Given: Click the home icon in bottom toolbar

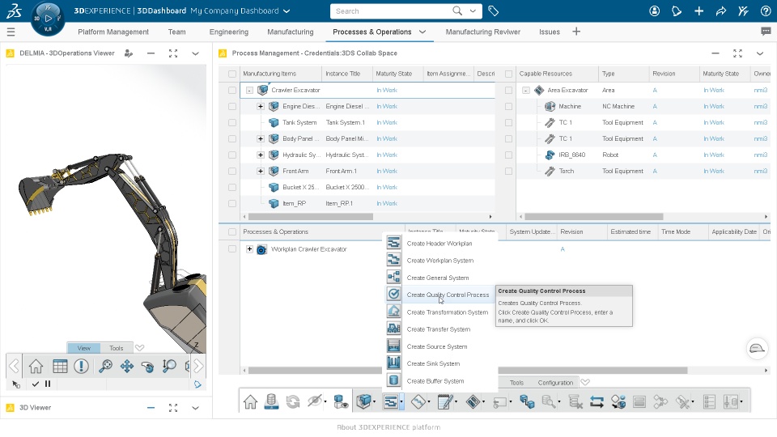Looking at the screenshot, I should tap(250, 402).
